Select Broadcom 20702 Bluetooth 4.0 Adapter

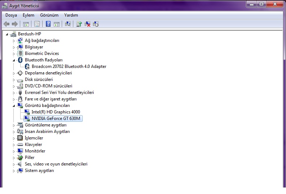[x=69, y=66]
